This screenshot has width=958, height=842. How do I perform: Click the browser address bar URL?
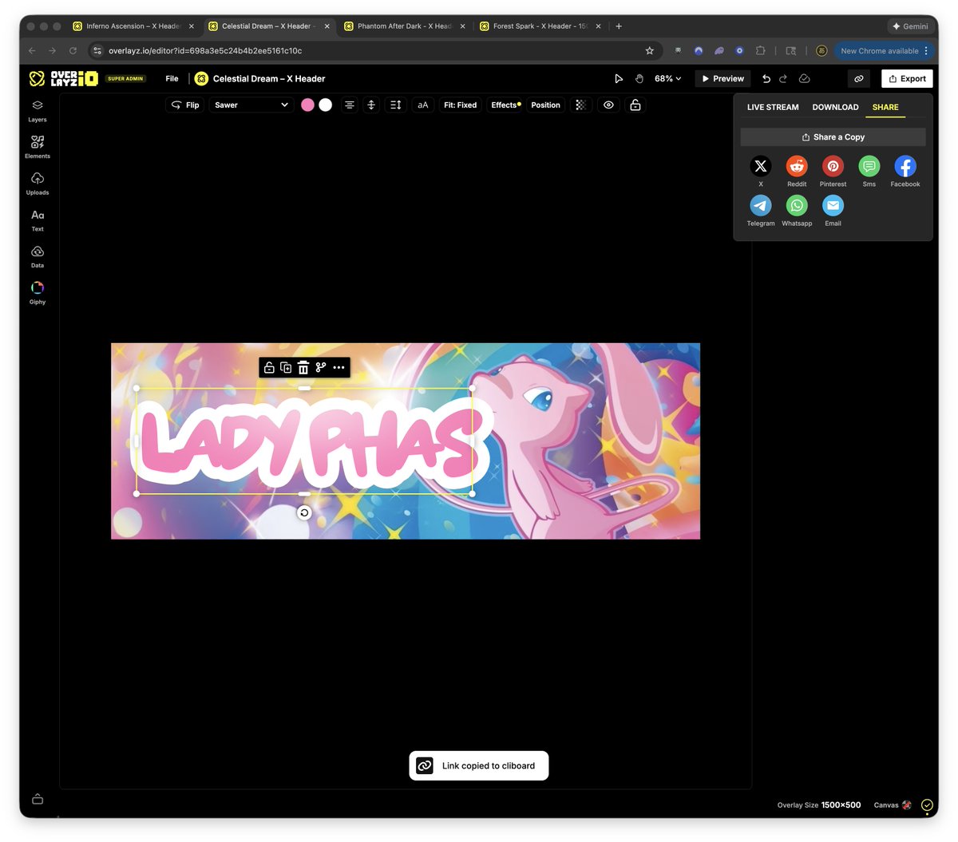point(205,51)
